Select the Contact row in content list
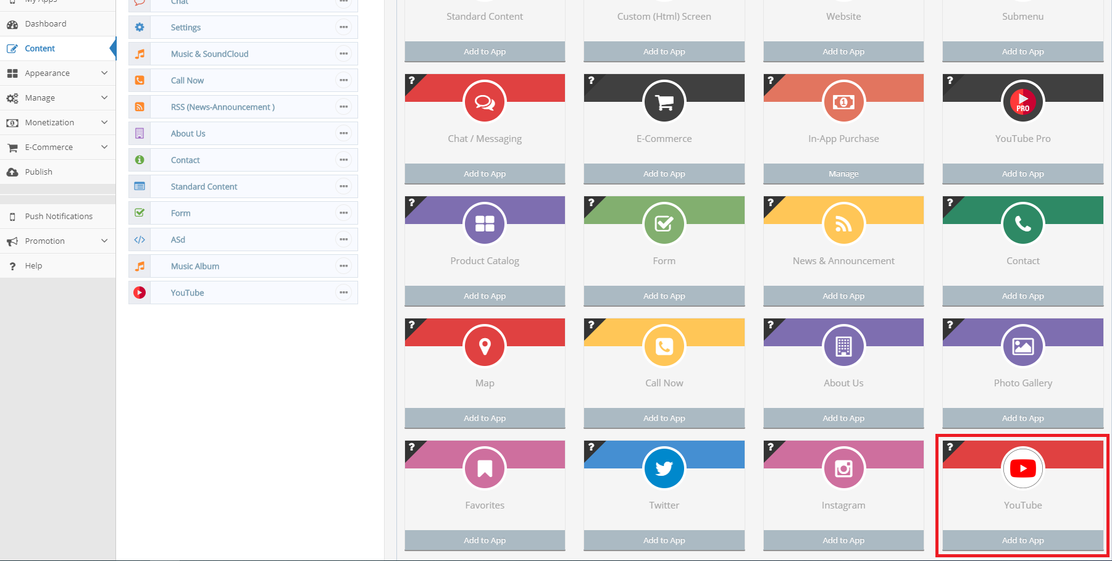Screen dimensions: 1112x561 pos(243,160)
